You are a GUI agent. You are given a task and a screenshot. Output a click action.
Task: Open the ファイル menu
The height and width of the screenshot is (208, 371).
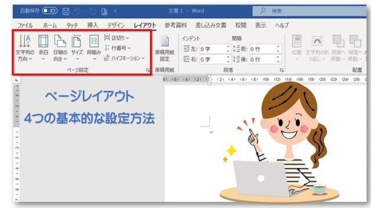25,25
